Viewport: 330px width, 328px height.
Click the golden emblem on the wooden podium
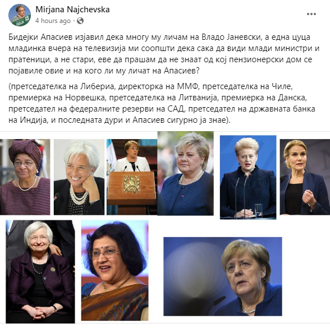131,184
